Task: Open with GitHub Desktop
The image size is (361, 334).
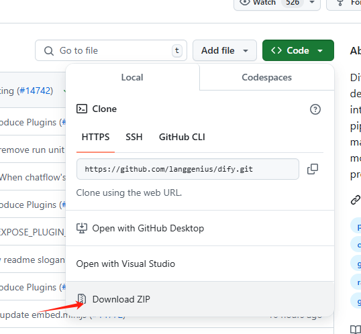Action: (x=200, y=228)
